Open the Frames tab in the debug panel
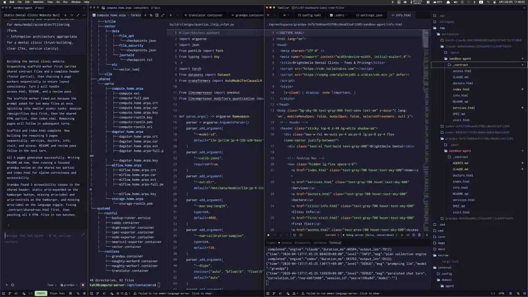528x297 pixels. (x=271, y=243)
